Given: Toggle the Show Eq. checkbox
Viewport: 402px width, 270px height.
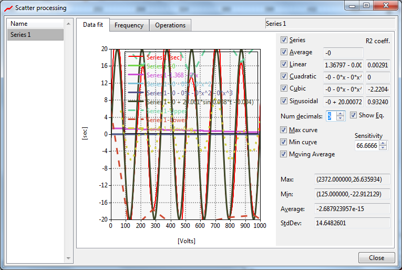Looking at the screenshot, I should tap(353, 115).
